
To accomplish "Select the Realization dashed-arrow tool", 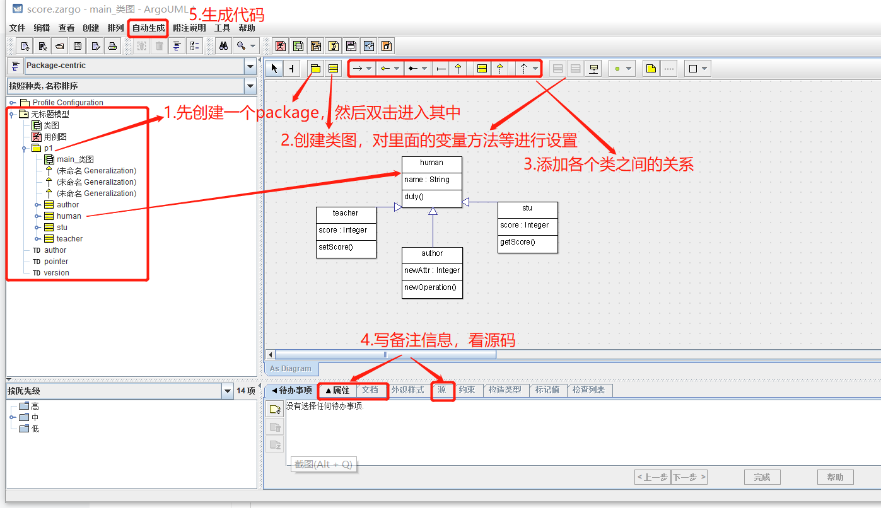I will 500,68.
